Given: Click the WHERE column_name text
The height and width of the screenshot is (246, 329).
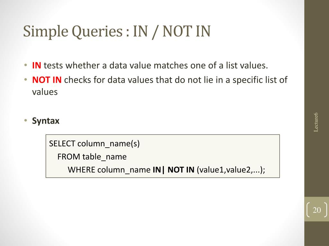Looking at the screenshot, I should click(109, 170).
